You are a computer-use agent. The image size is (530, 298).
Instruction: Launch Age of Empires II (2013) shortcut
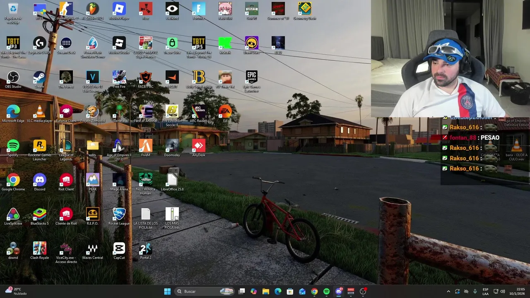(119, 150)
